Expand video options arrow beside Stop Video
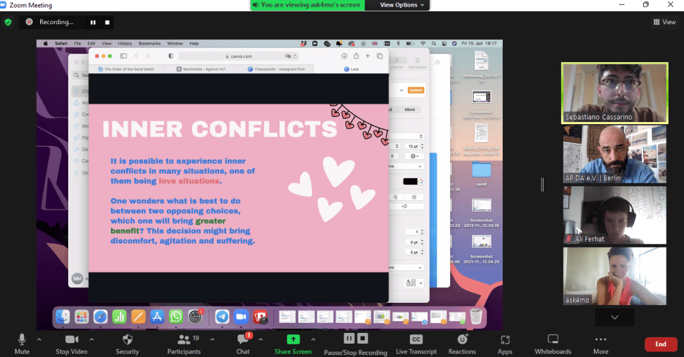 point(92,339)
